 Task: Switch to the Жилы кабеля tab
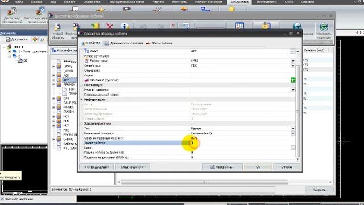159,43
